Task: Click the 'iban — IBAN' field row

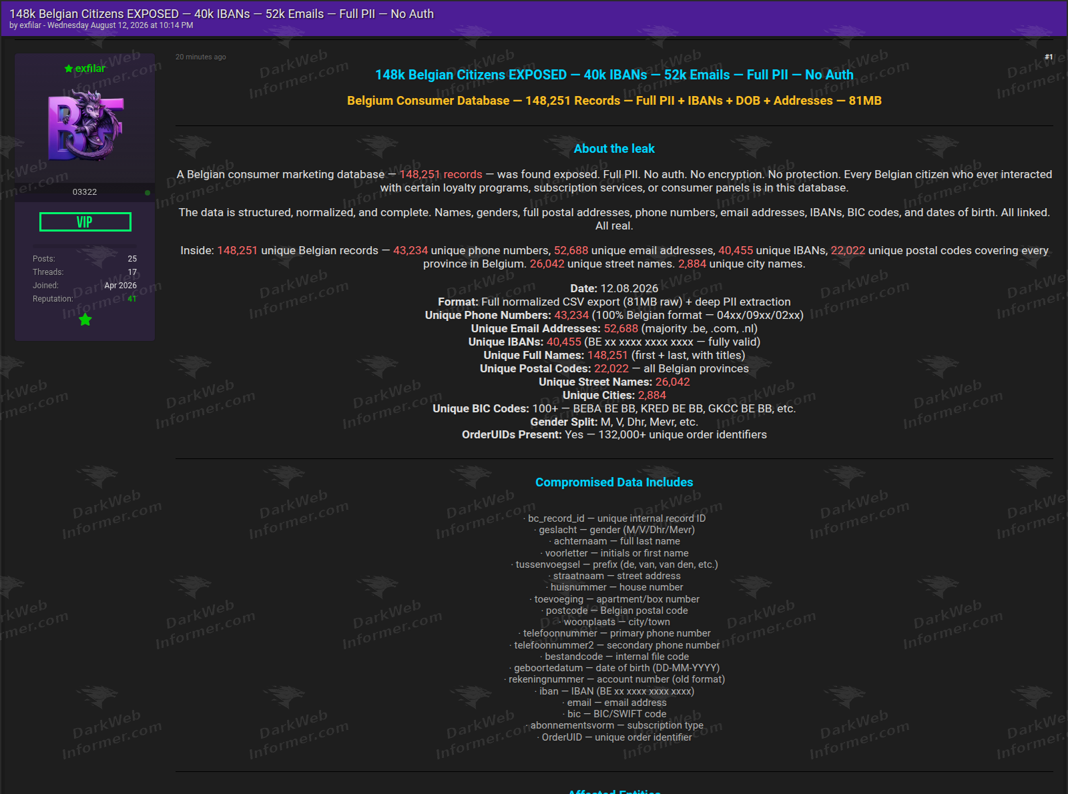Action: coord(614,691)
